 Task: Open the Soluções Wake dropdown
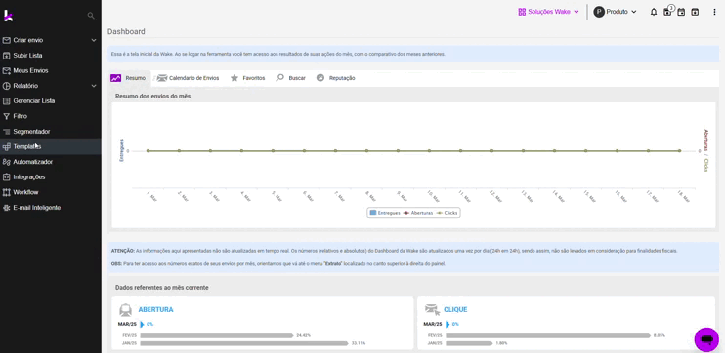coord(548,12)
